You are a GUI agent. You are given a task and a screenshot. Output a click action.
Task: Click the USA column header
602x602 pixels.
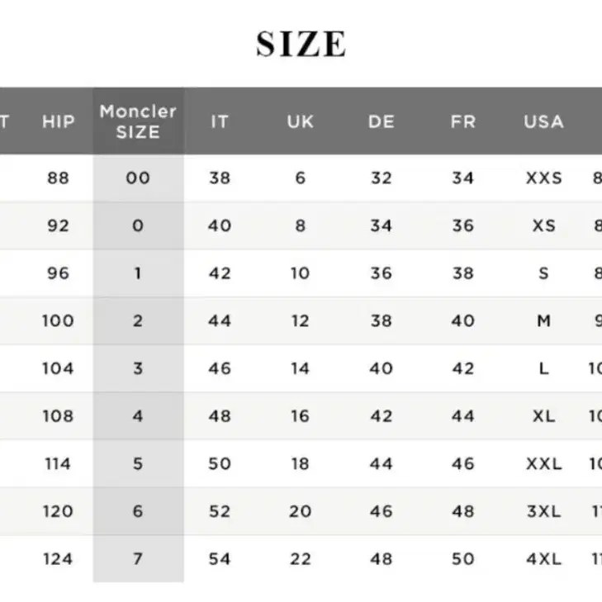pyautogui.click(x=543, y=121)
